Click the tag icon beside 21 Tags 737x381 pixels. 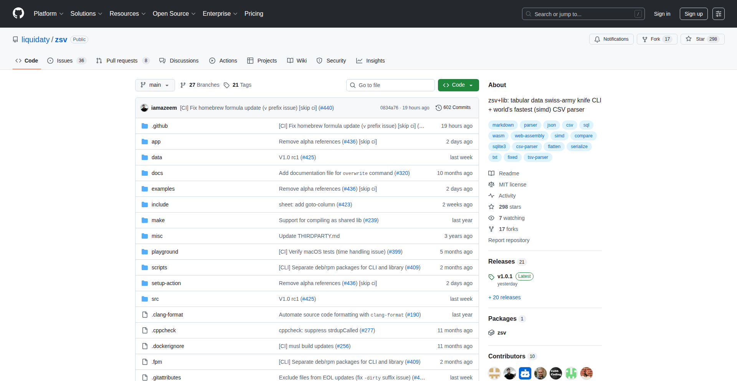point(226,85)
